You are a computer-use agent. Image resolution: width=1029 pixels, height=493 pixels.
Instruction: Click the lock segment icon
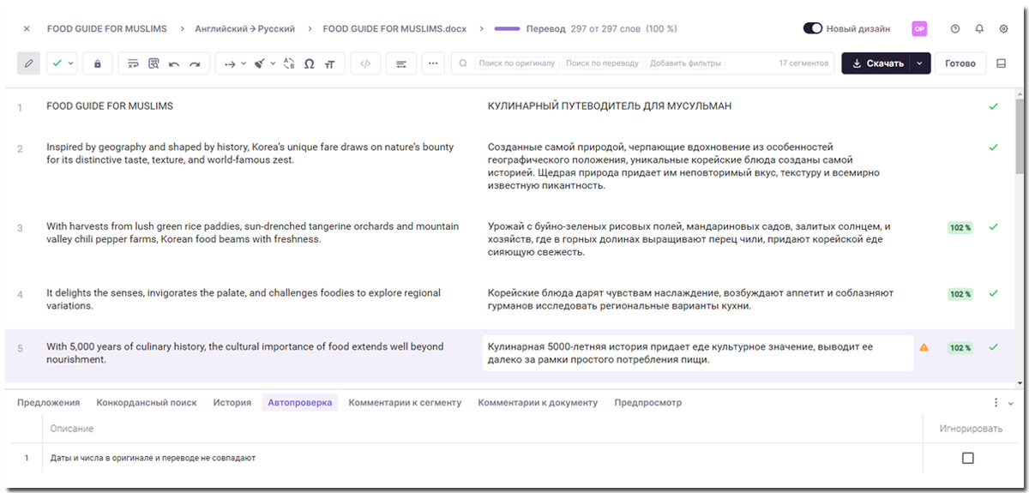click(97, 63)
